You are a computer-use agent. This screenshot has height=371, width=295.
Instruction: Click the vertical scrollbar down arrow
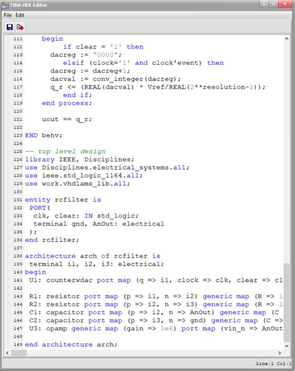(286, 346)
